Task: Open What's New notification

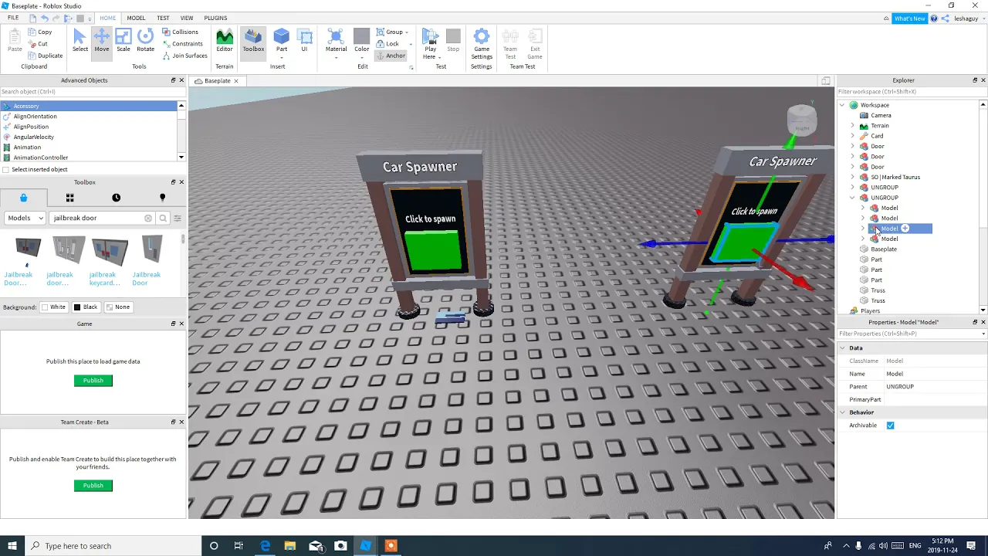Action: 909,19
